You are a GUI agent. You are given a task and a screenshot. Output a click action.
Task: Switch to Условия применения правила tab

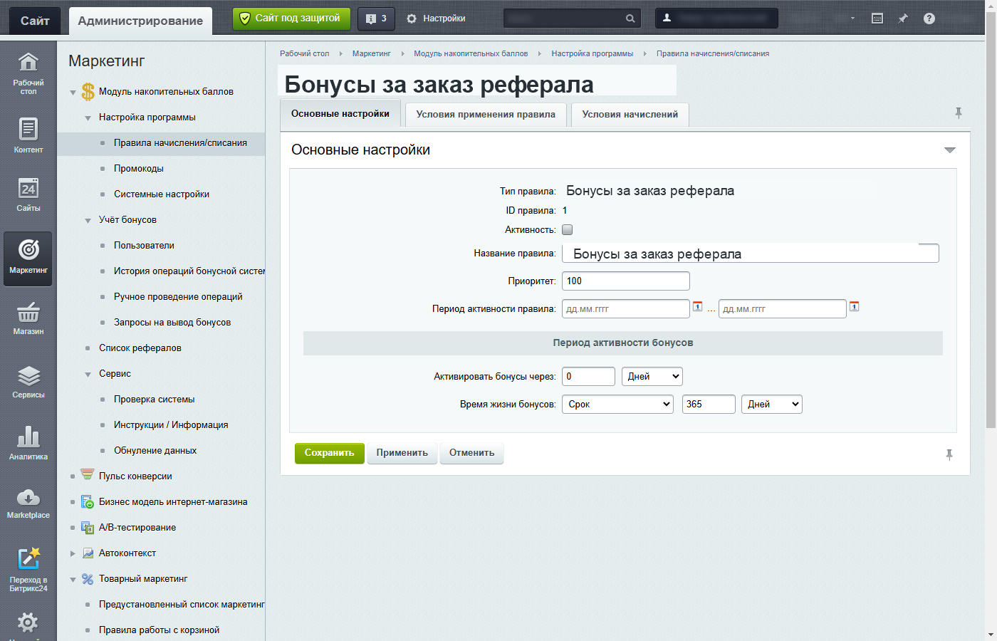486,115
